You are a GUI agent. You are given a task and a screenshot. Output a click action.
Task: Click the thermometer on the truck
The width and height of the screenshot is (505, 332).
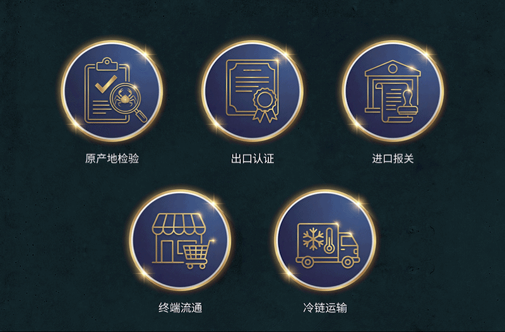coord(329,240)
